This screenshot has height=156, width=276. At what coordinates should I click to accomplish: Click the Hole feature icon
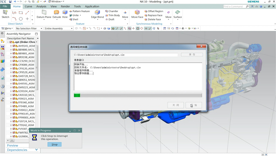click(x=65, y=13)
